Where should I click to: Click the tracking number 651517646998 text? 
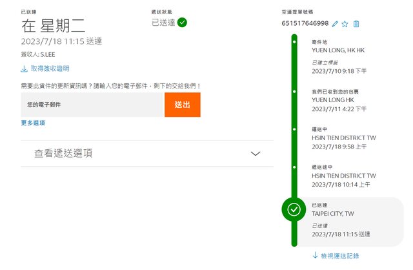click(305, 24)
